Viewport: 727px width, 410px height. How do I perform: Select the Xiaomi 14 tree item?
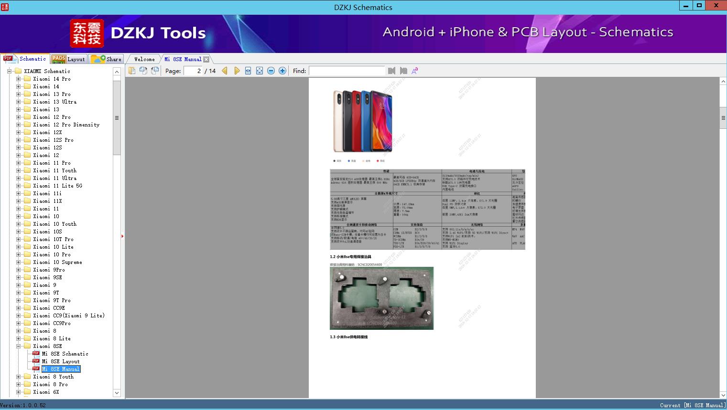46,86
